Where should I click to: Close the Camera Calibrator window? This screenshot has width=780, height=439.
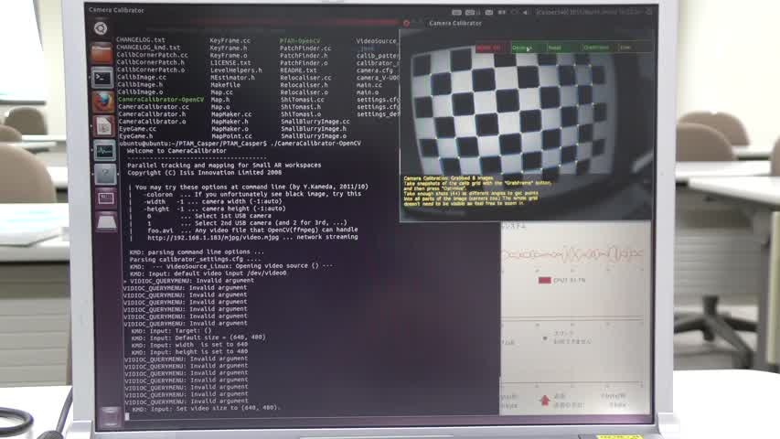point(406,24)
